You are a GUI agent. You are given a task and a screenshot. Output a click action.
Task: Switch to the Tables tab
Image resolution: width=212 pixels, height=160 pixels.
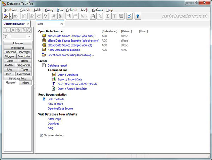pos(25,83)
